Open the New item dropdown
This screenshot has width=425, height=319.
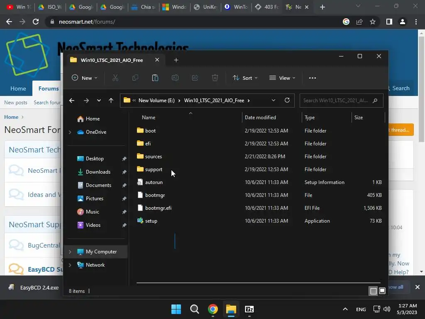tap(84, 78)
